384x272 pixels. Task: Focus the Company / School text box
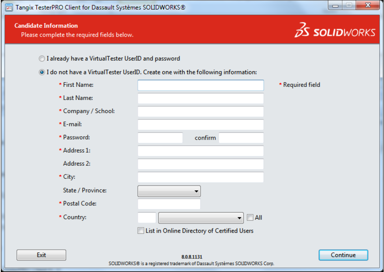point(201,112)
